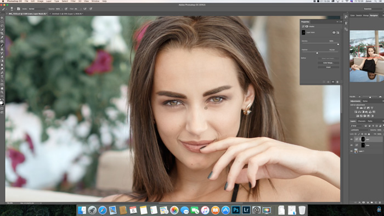The width and height of the screenshot is (384, 216).
Task: Select the Hand tool
Action: (x=2, y=88)
